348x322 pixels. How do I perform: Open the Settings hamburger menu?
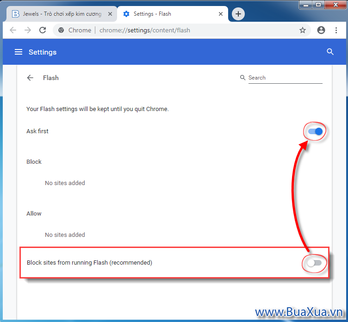coord(19,52)
